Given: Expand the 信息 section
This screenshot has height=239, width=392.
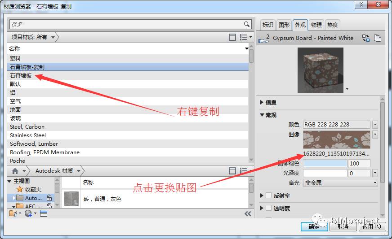Looking at the screenshot, I should point(262,102).
